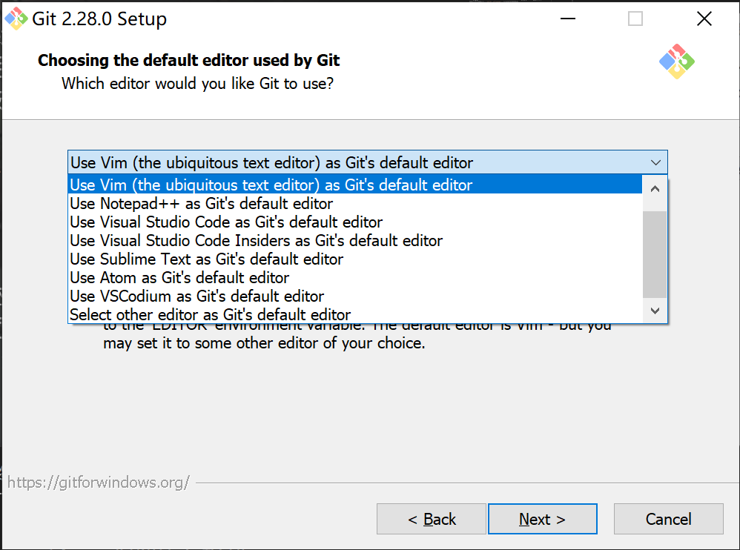Screen dimensions: 740x550
Task: Collapse the editor dropdown using its chevron
Action: pos(655,162)
